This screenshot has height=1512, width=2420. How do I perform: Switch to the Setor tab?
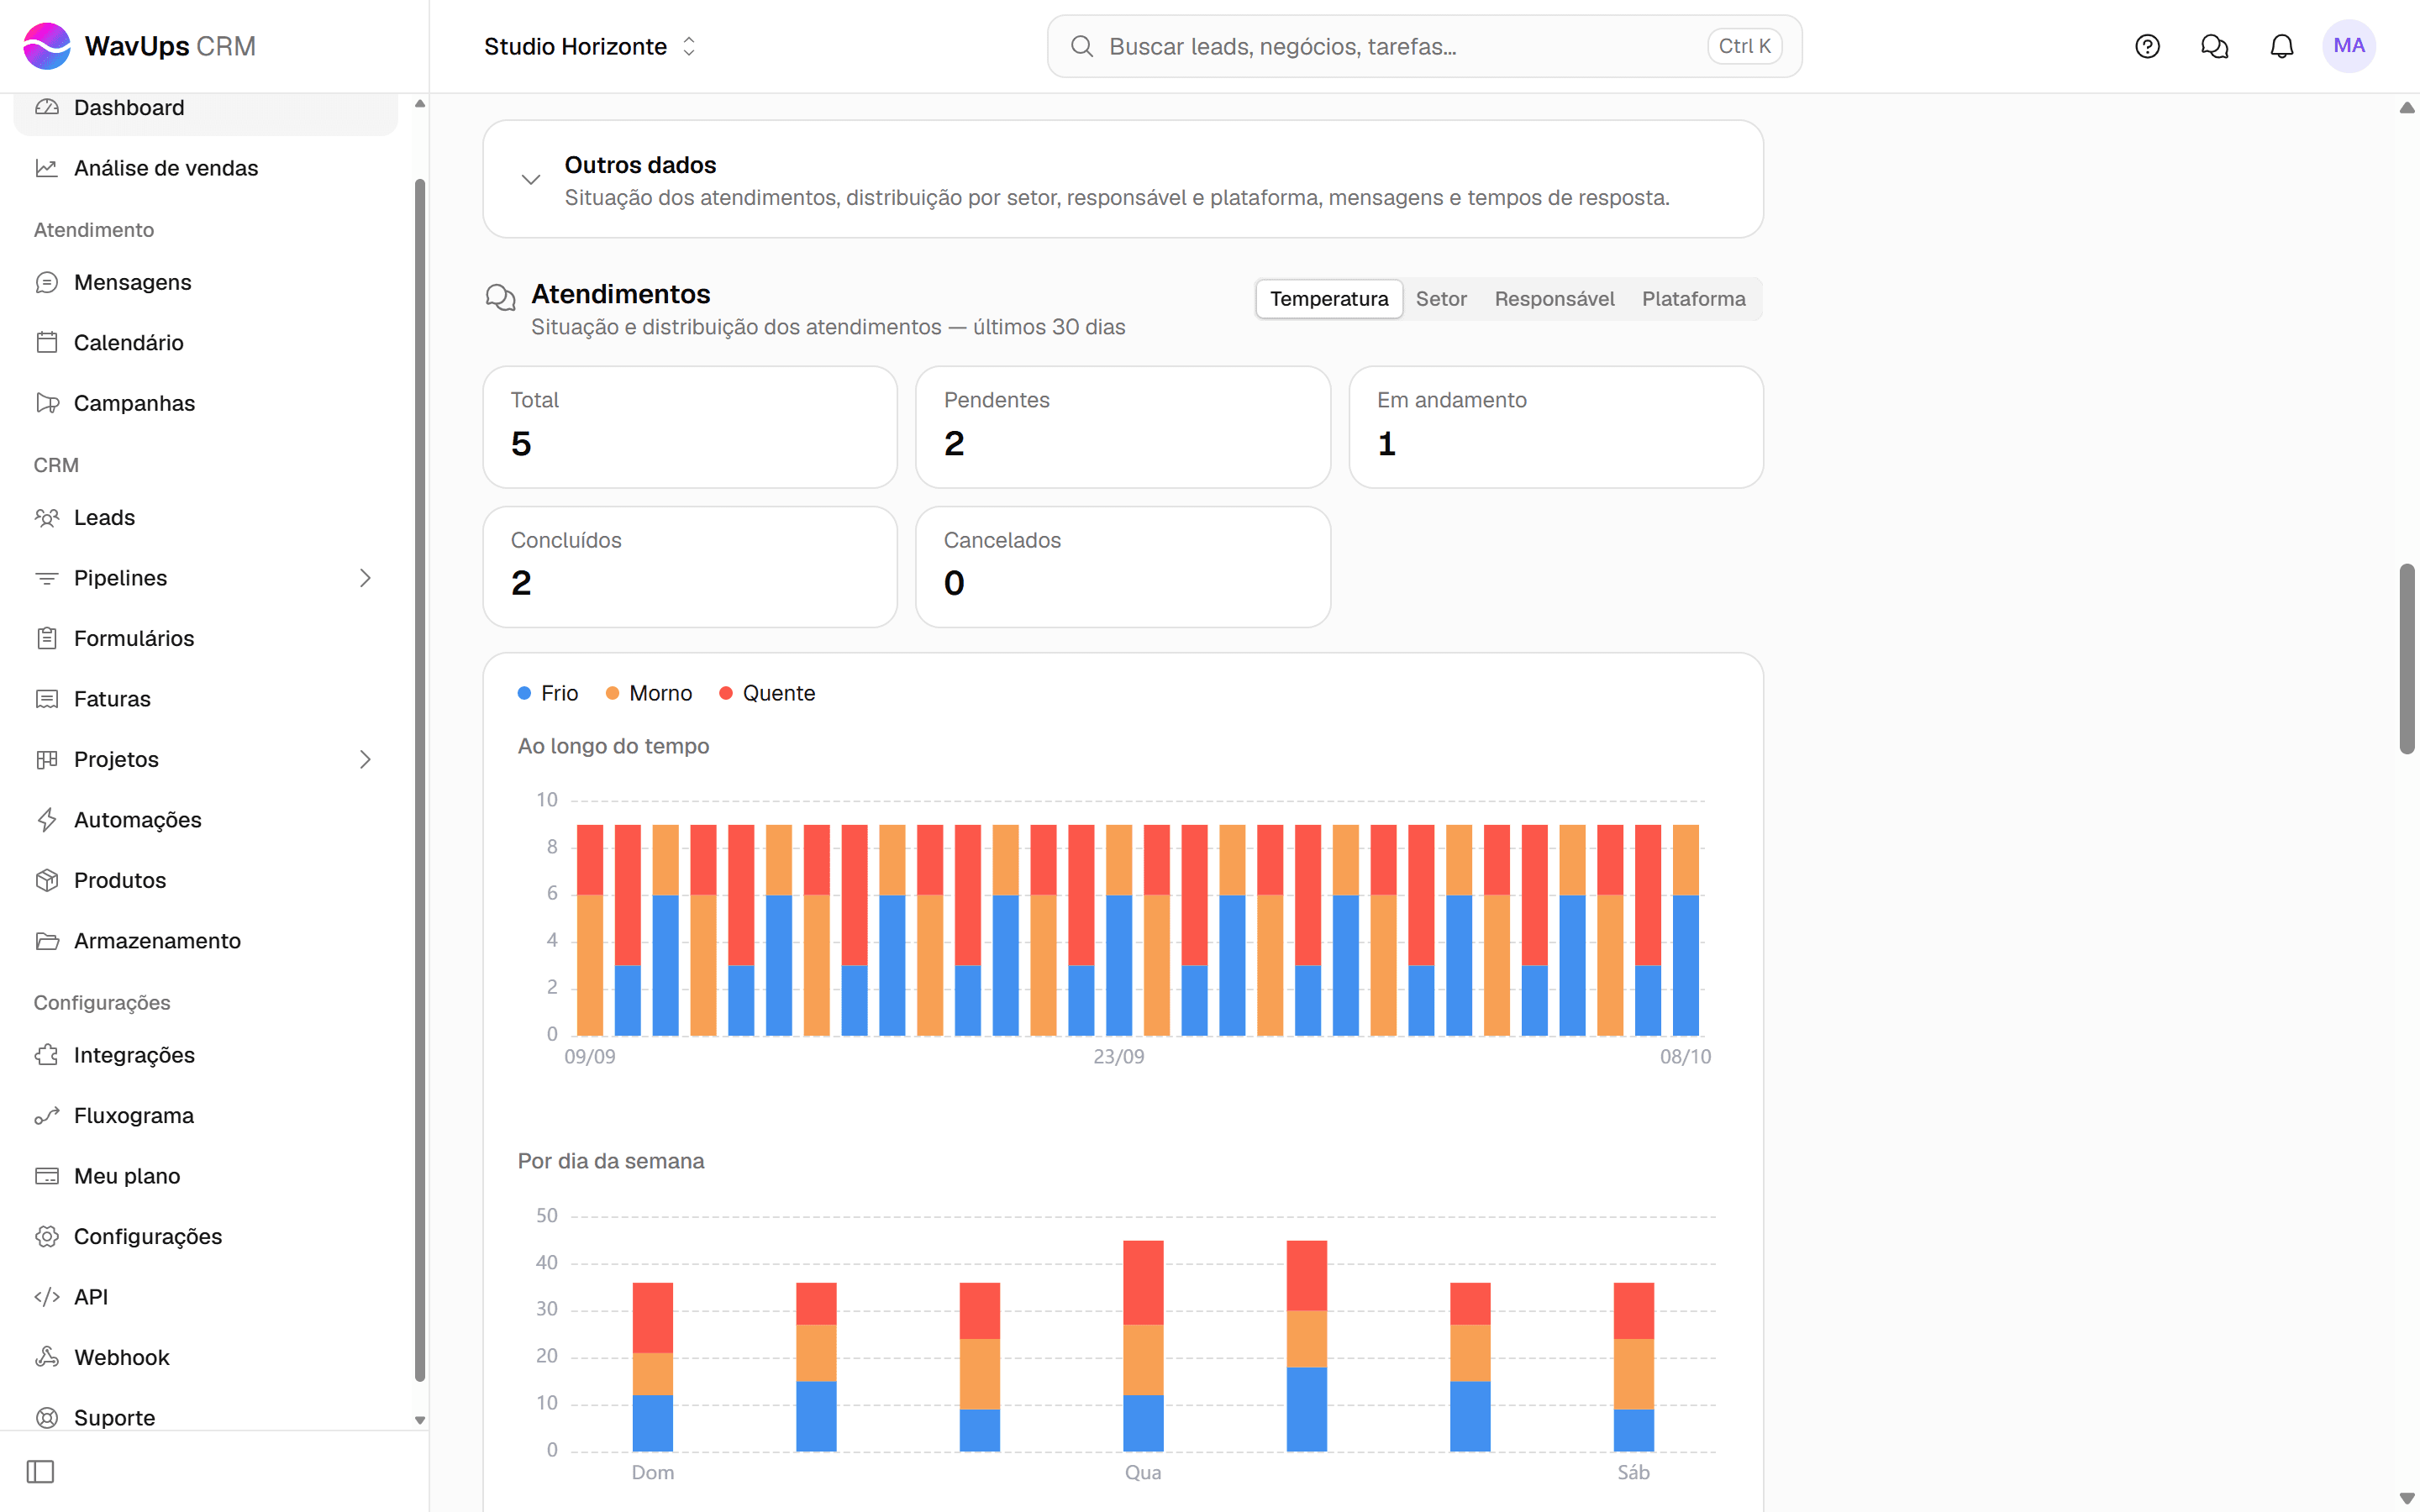(1441, 299)
